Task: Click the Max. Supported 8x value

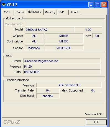Action: tap(93, 90)
